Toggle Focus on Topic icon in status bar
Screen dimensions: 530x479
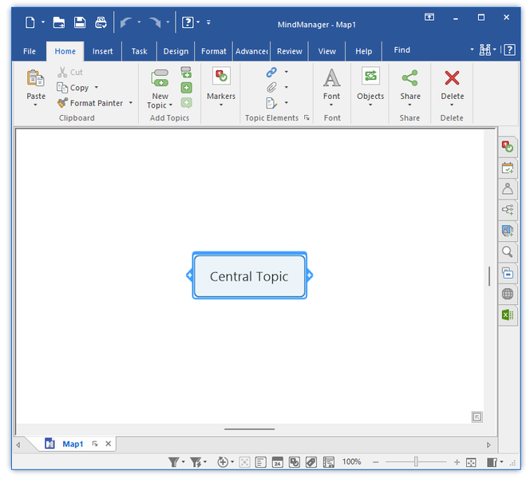click(x=244, y=462)
